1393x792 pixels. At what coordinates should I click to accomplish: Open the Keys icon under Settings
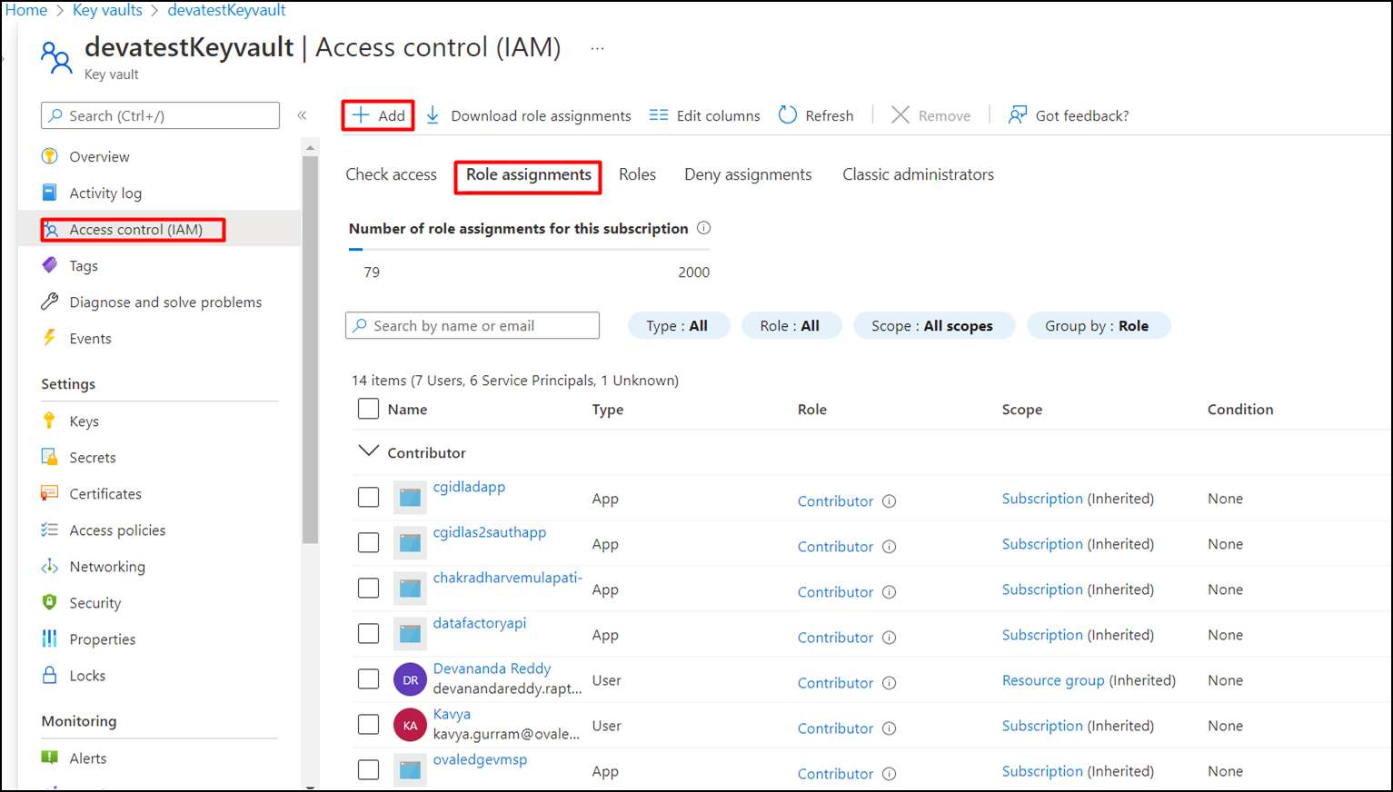point(50,421)
